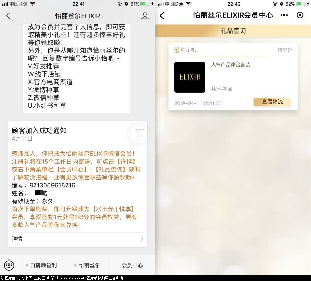This screenshot has height=281, width=311.
Task: Tap the 共1件礼品 count text
Action: pyautogui.click(x=221, y=89)
